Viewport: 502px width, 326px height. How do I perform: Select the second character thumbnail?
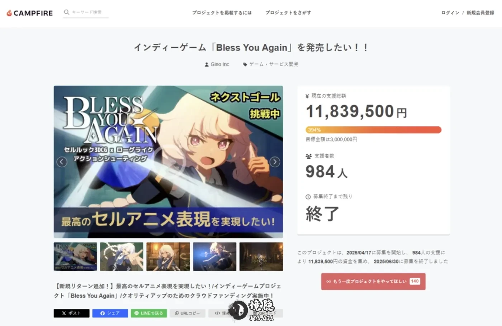click(x=122, y=257)
